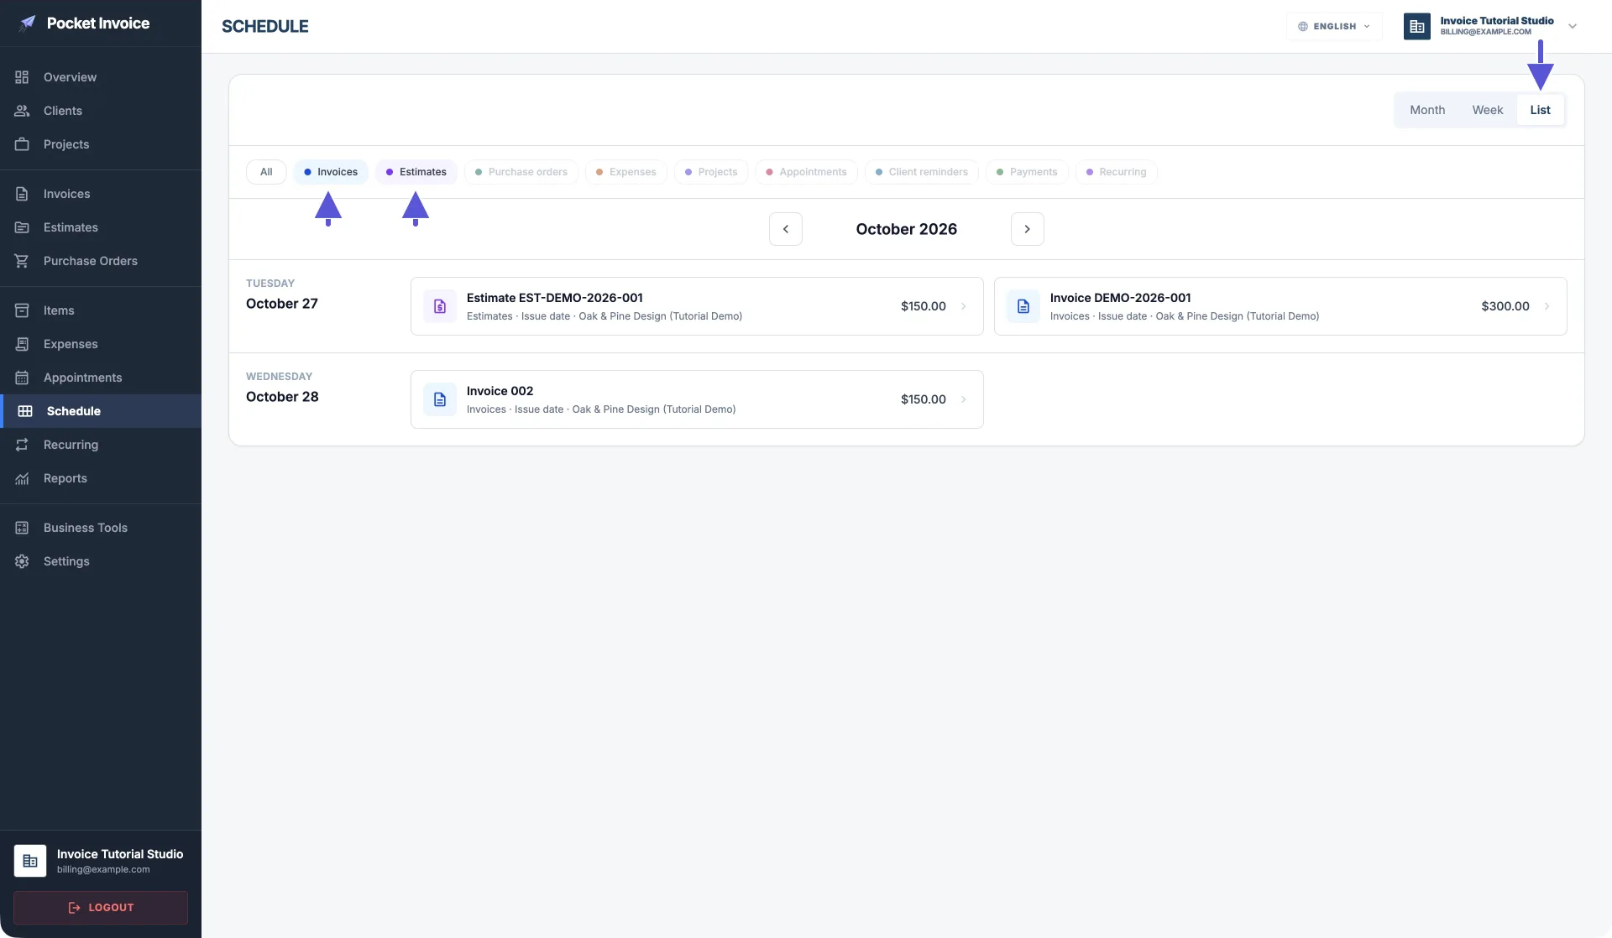
Task: Switch to Week view
Action: tap(1488, 110)
